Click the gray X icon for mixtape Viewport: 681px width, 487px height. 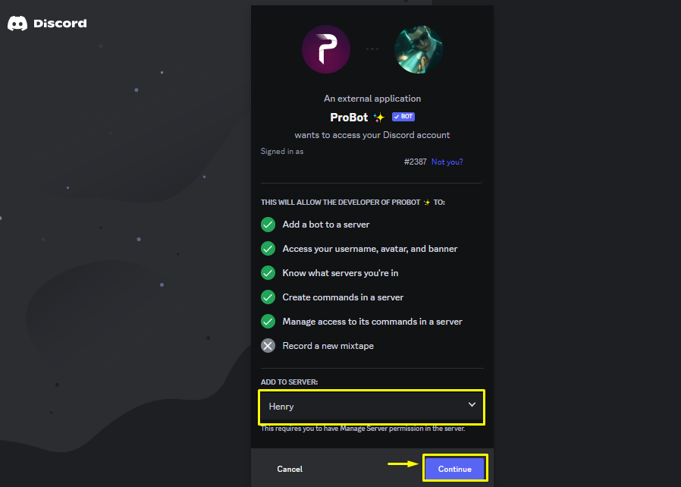(268, 346)
